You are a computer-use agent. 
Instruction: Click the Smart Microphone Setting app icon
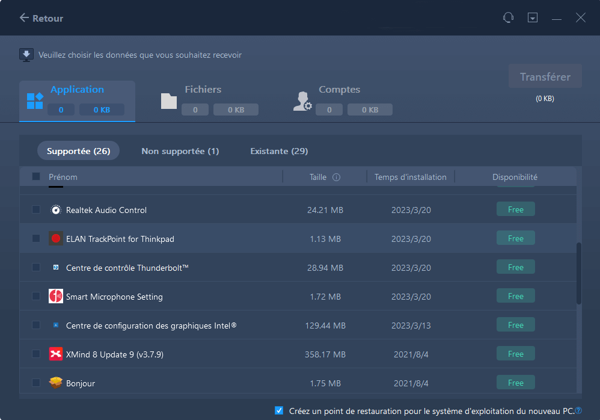click(55, 295)
